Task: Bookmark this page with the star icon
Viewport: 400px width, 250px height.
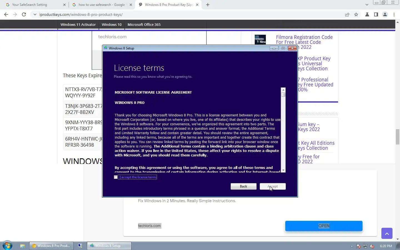Action: pyautogui.click(x=356, y=14)
